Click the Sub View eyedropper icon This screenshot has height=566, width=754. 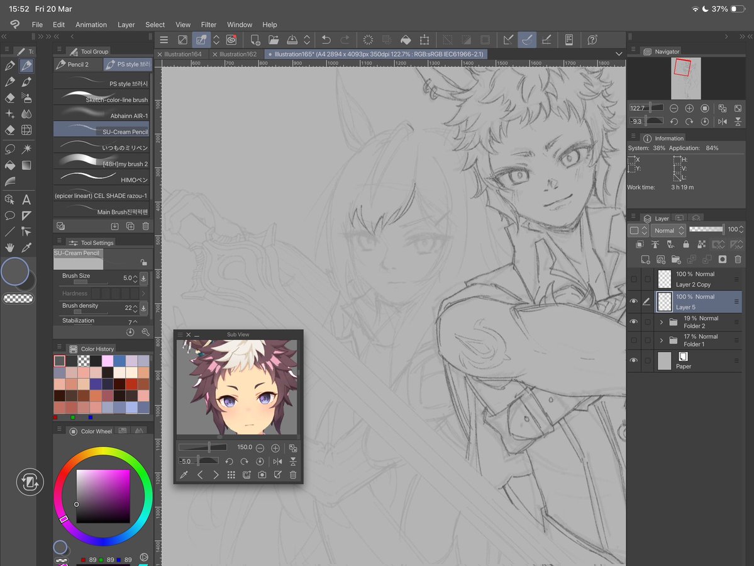pyautogui.click(x=184, y=475)
